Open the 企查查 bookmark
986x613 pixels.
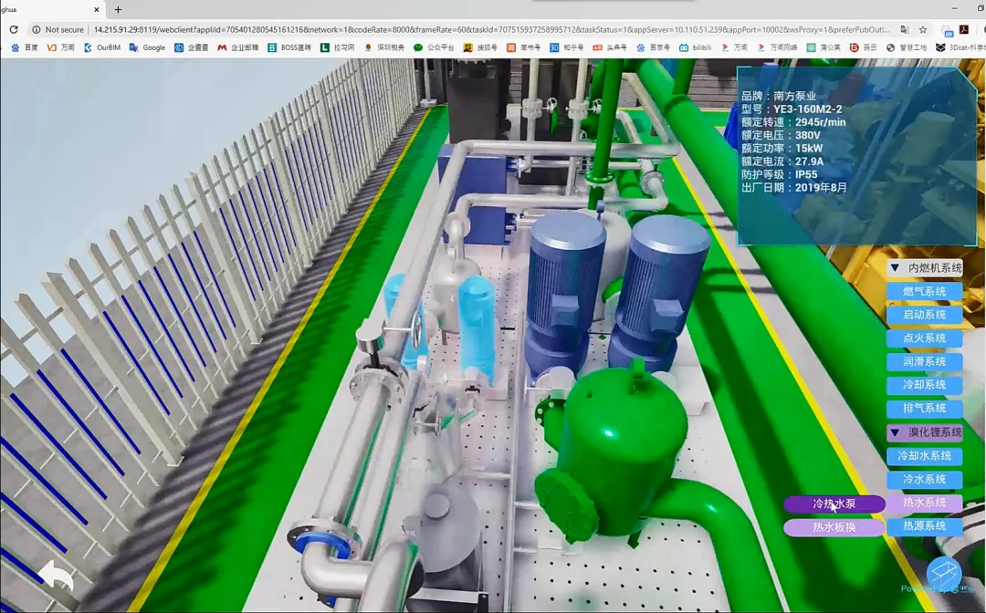click(x=191, y=47)
